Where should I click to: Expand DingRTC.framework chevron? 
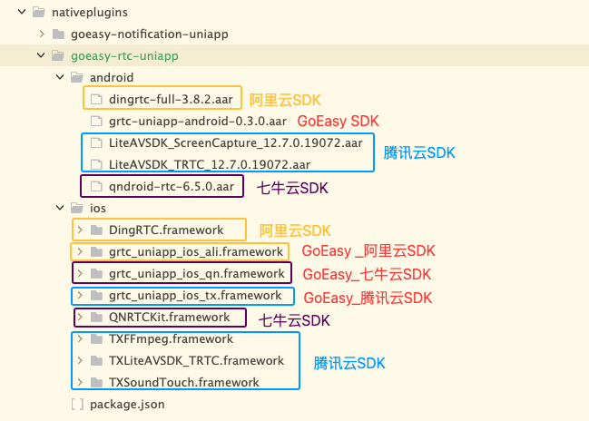coord(80,230)
